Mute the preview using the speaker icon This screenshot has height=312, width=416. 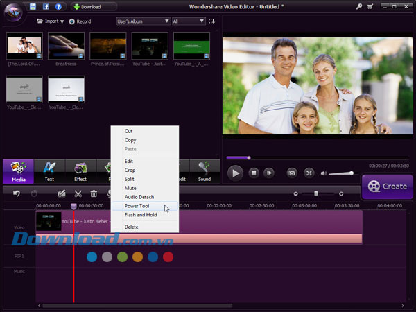pos(323,173)
